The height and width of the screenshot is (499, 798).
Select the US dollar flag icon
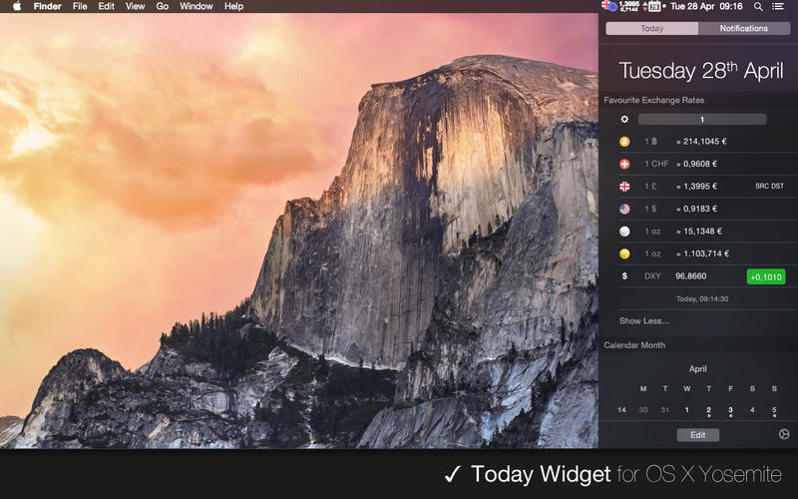coord(624,209)
